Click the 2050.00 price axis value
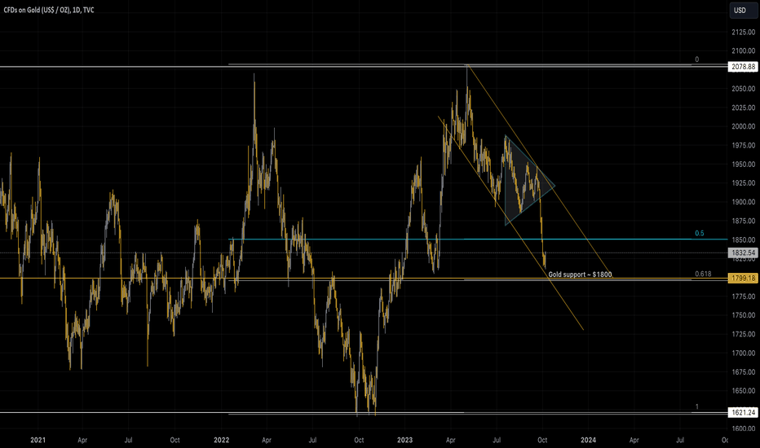Viewport: 760px width, 448px height. click(x=743, y=89)
